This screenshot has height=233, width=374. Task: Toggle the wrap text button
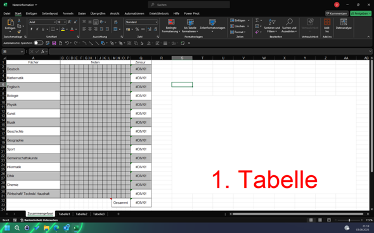[x=115, y=22]
